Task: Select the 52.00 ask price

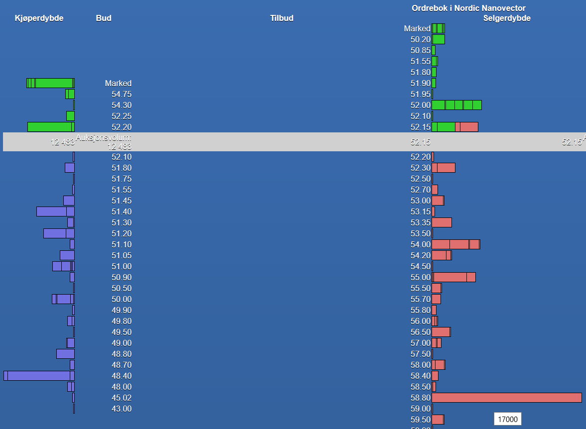Action: click(x=421, y=106)
